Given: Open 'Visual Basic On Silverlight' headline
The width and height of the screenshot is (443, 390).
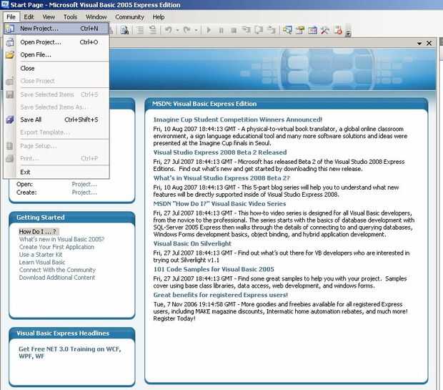Looking at the screenshot, I should [192, 243].
